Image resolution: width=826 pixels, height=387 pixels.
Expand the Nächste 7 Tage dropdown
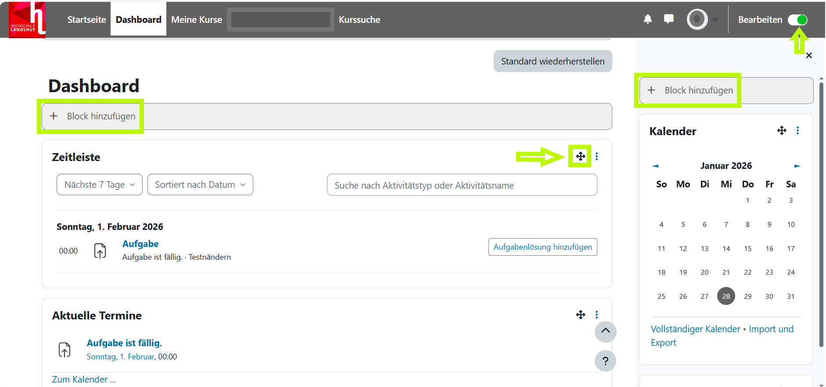pos(99,185)
